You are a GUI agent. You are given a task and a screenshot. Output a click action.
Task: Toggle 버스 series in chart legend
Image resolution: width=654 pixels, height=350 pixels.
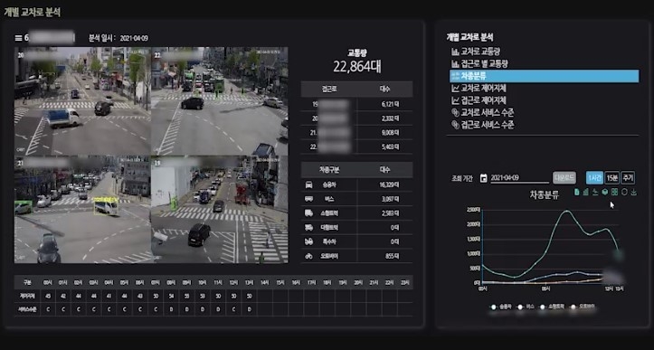(526, 307)
